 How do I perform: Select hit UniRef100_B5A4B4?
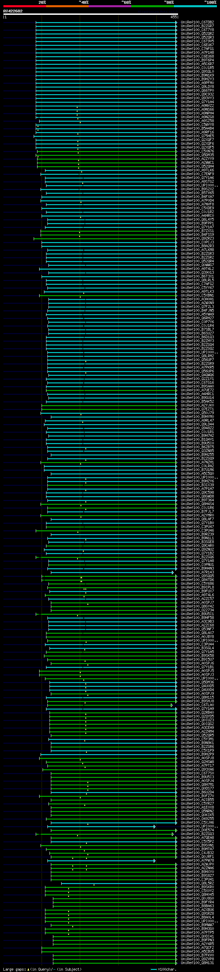click(197, 128)
